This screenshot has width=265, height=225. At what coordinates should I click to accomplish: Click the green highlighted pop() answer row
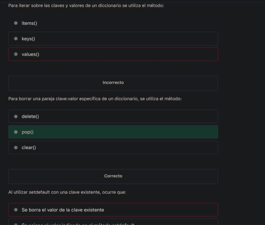113,132
